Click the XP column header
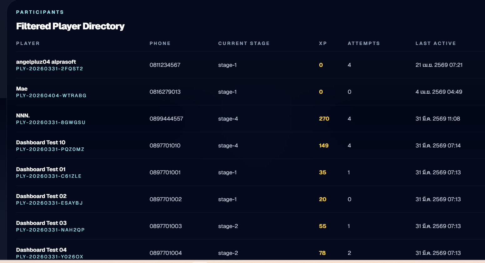This screenshot has height=263, width=485. [x=323, y=43]
